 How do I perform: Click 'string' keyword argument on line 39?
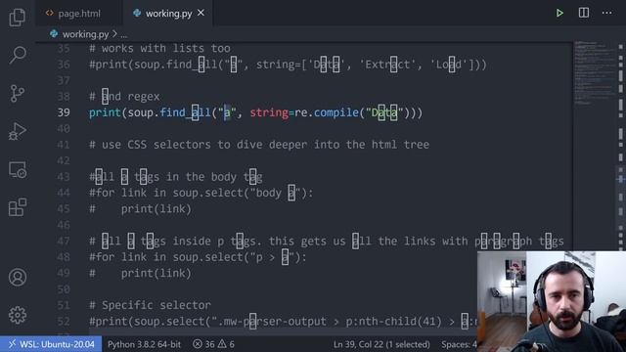(269, 112)
